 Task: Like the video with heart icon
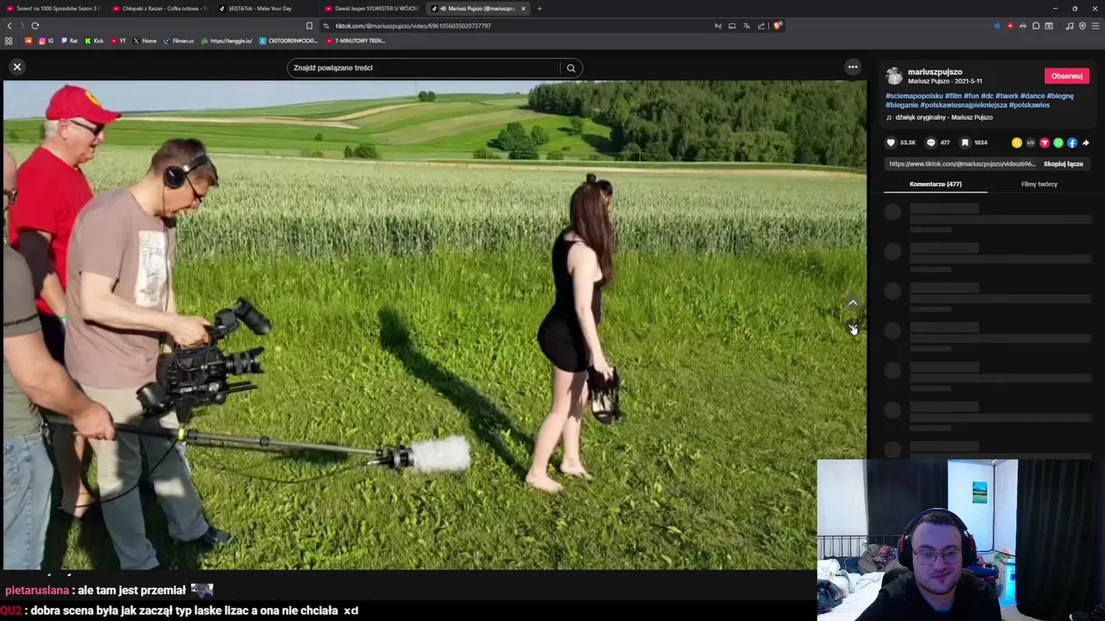[x=891, y=142]
